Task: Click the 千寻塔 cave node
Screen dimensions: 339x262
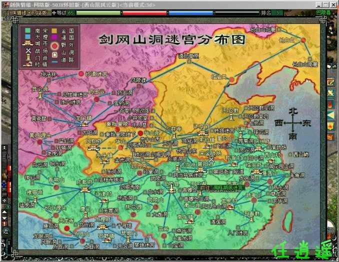Action: 113,226
